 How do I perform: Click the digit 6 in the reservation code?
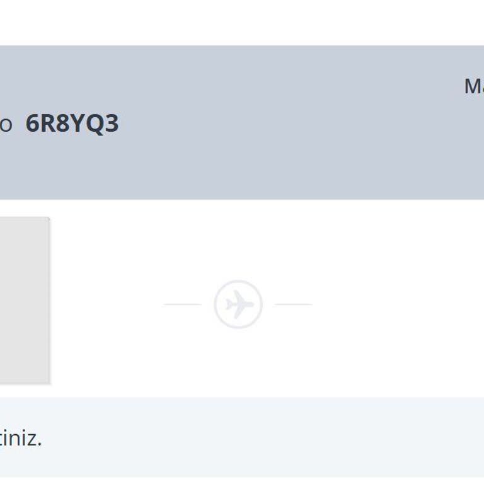32,124
